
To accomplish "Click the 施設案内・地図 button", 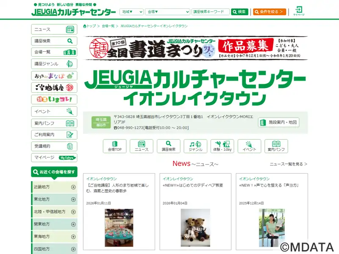I will pyautogui.click(x=278, y=122).
